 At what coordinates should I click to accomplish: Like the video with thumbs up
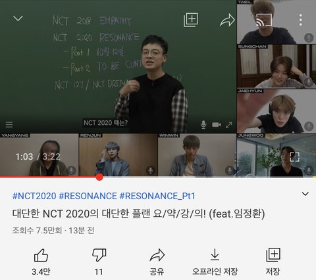point(41,255)
